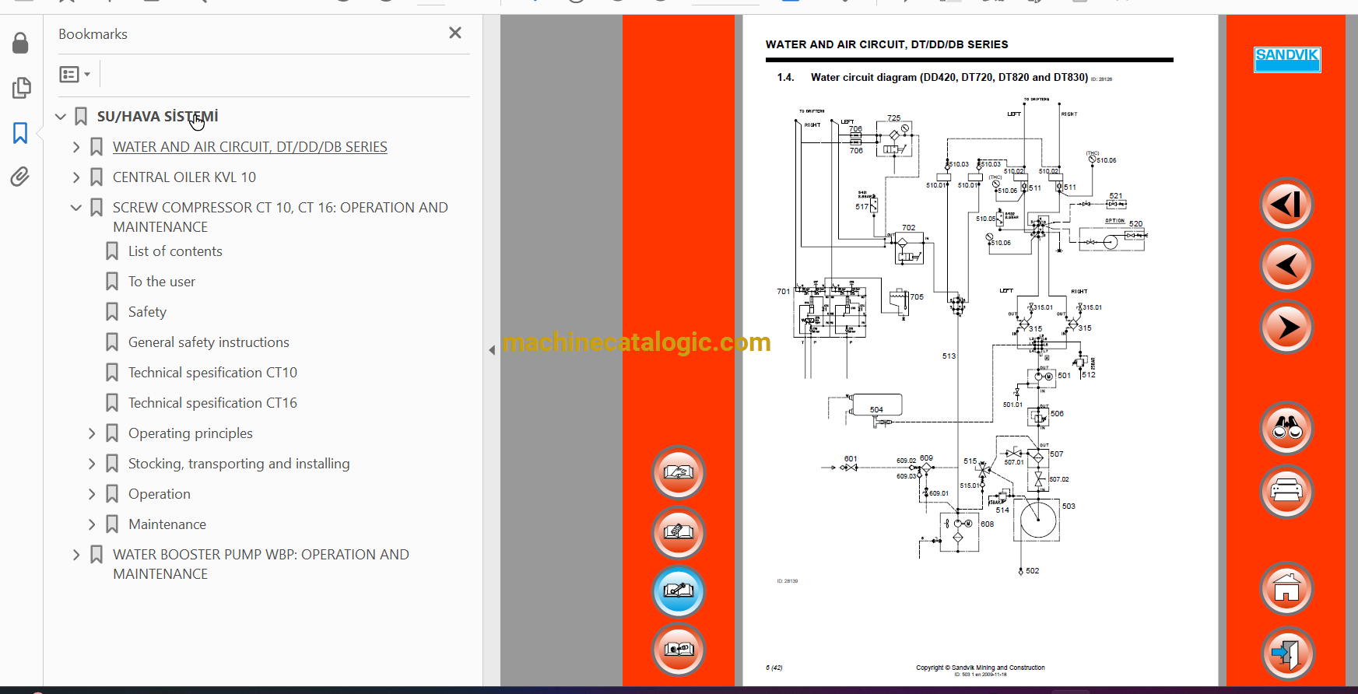The height and width of the screenshot is (694, 1358).
Task: Click the first page round button
Action: click(1286, 205)
